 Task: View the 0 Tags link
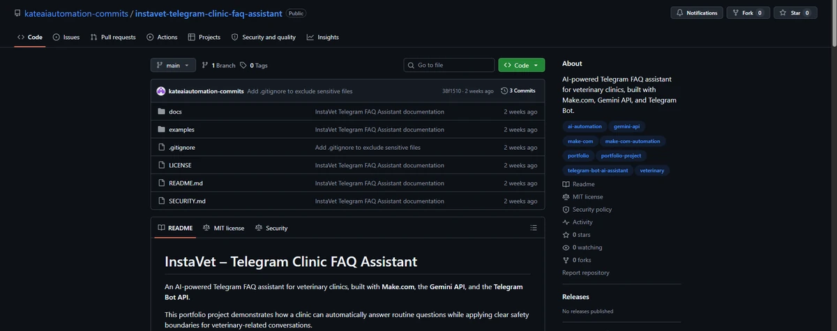254,65
